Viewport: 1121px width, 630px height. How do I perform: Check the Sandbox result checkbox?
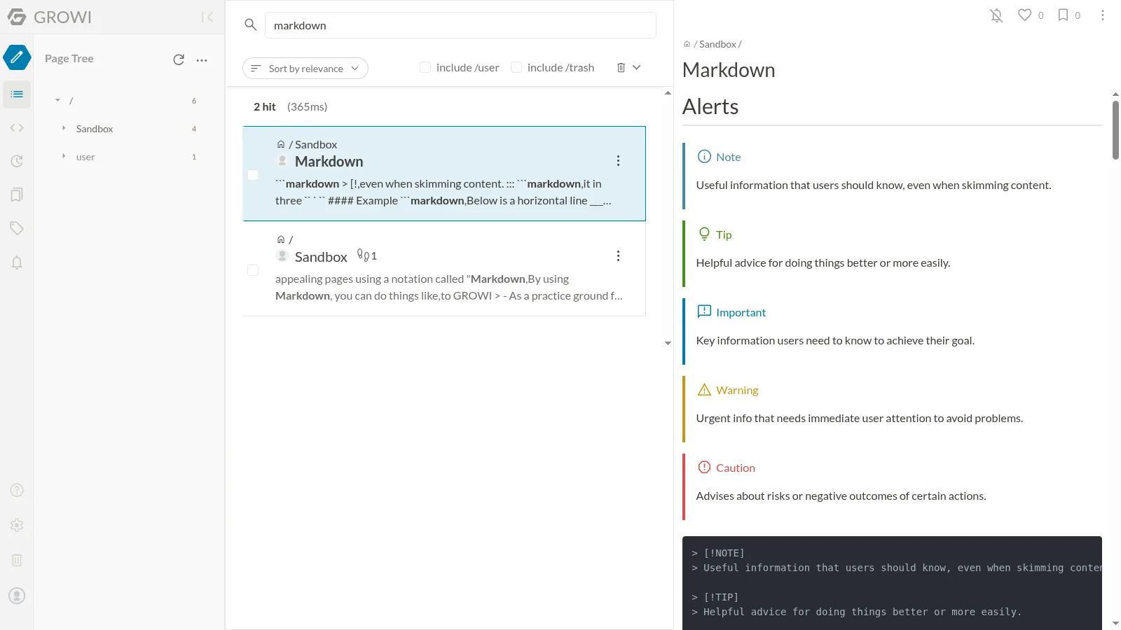pos(253,270)
